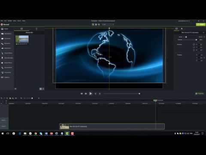Select the landscape clip thumbnail in Media Bin
The image size is (206, 155).
[22, 39]
